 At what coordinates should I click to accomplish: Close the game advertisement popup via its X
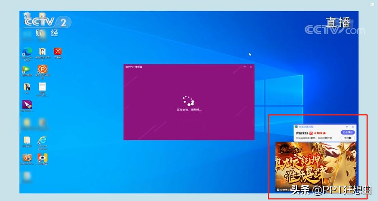coord(355,144)
